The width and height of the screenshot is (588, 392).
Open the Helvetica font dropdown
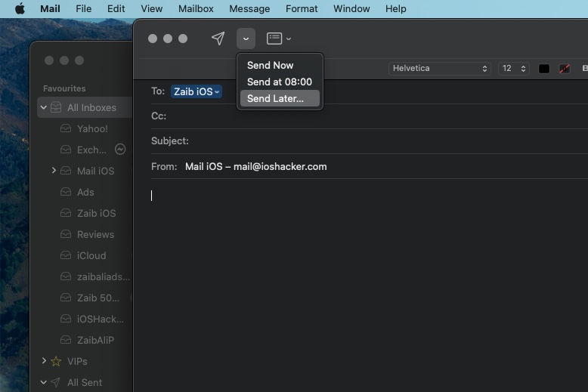tap(440, 68)
